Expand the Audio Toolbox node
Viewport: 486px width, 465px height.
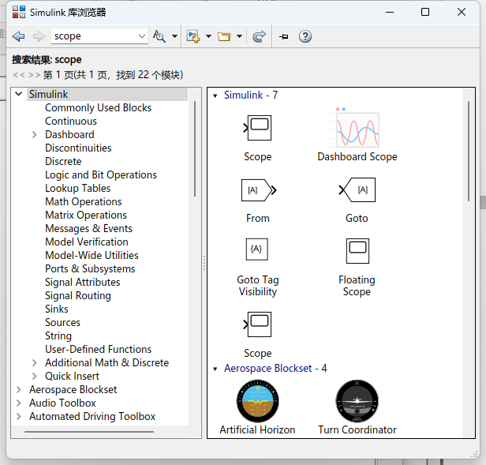(19, 403)
